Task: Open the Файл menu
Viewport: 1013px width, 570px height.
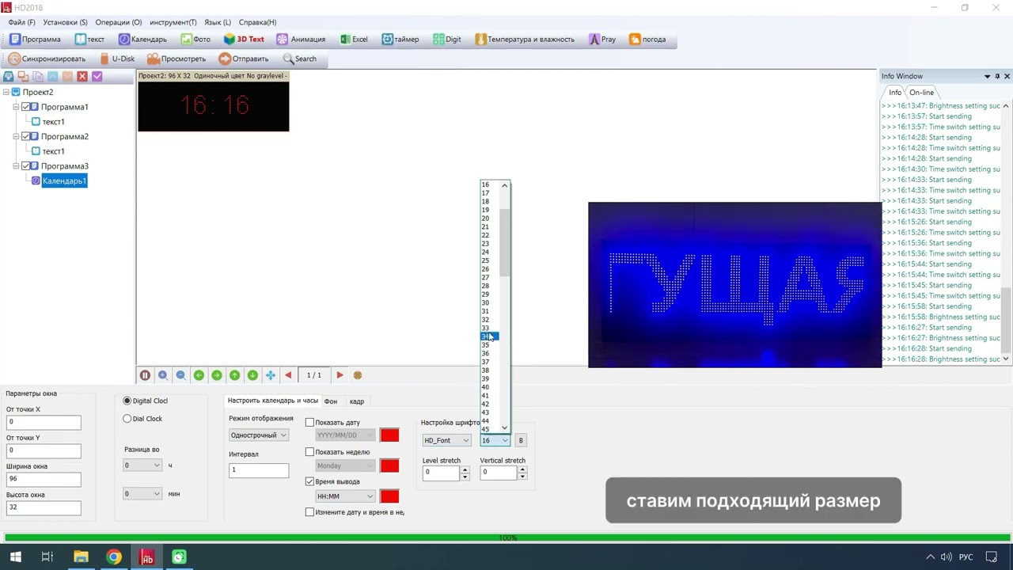Action: pyautogui.click(x=21, y=22)
